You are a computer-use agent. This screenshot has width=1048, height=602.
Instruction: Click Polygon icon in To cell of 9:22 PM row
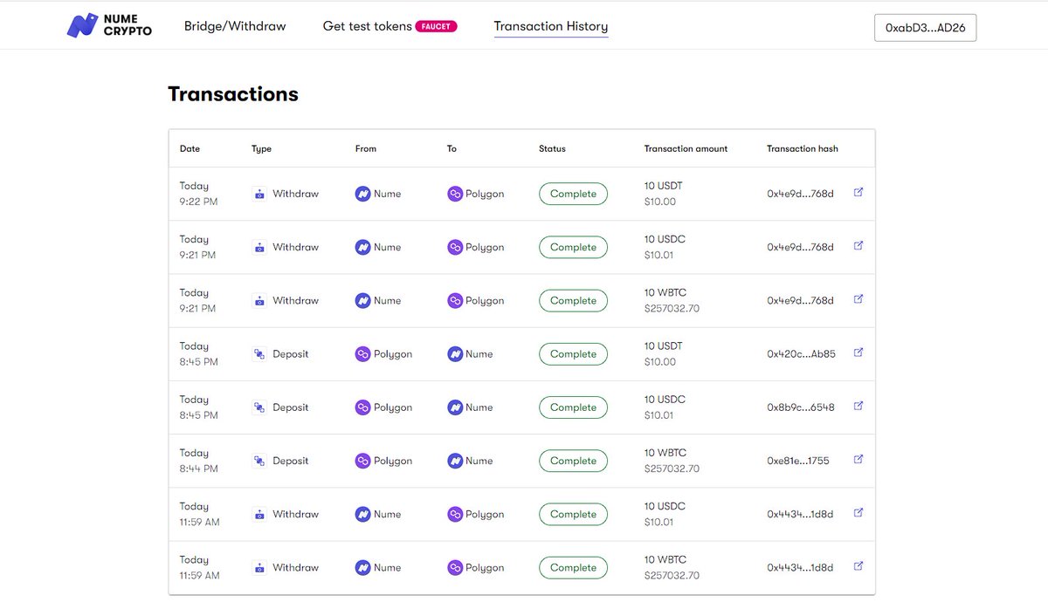click(x=455, y=194)
